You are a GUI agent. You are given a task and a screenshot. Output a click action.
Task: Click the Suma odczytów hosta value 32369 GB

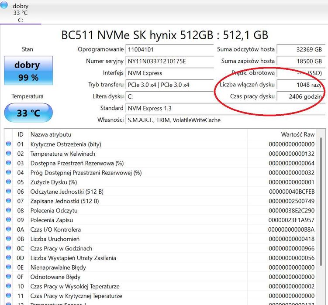click(x=301, y=50)
